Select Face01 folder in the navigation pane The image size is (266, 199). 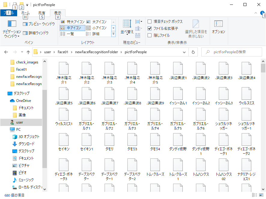pyautogui.click(x=19, y=69)
